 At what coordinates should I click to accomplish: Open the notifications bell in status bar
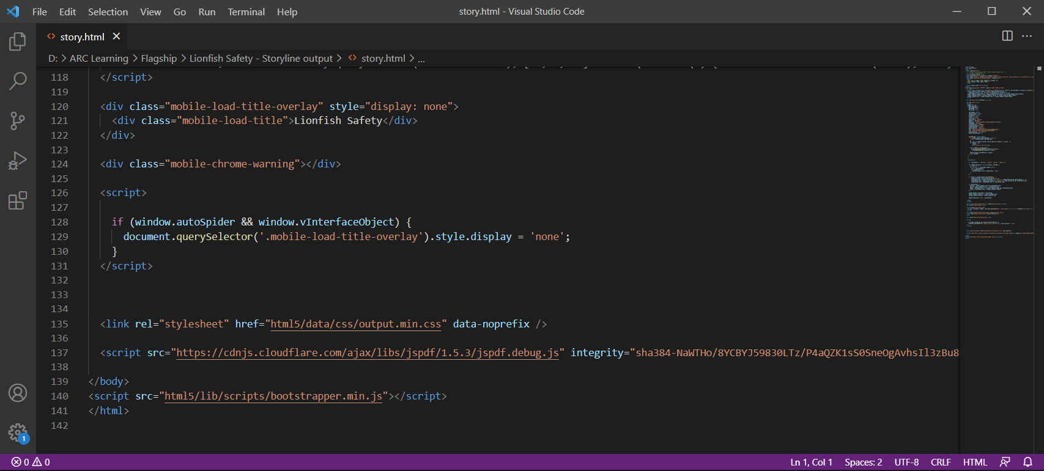(x=1028, y=462)
